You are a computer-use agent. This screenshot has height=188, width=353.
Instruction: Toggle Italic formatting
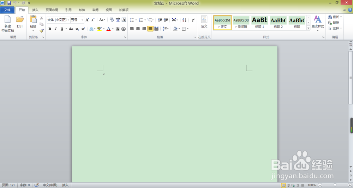click(x=56, y=29)
